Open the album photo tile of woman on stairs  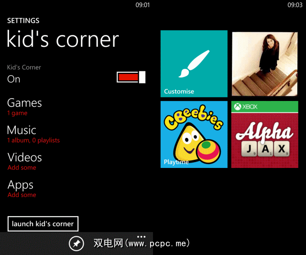[x=264, y=64]
